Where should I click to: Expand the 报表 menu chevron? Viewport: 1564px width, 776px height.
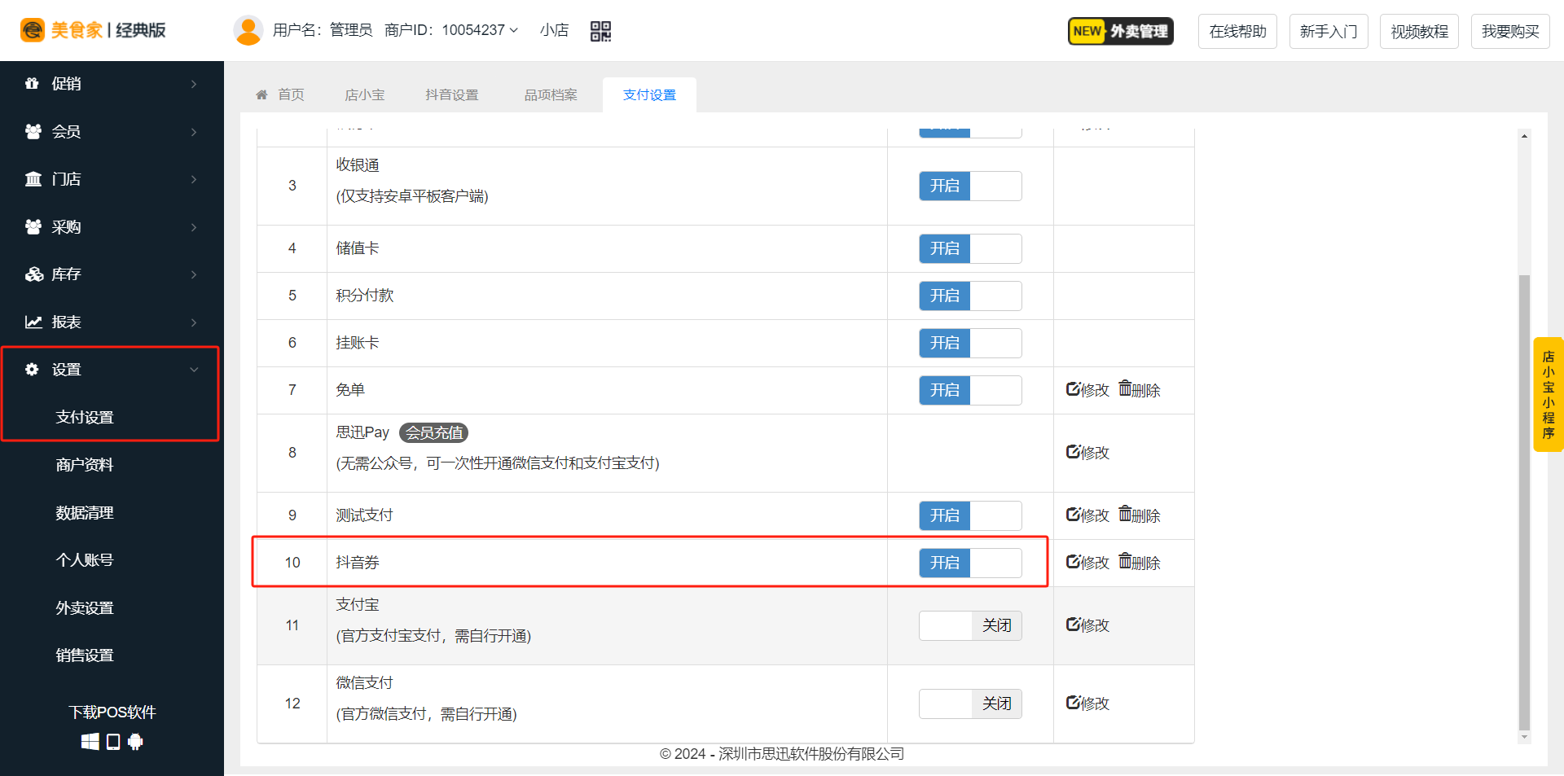pyautogui.click(x=194, y=322)
